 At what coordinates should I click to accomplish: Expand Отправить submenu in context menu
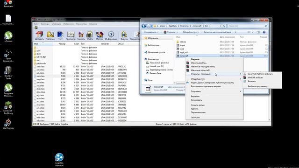click(214, 91)
